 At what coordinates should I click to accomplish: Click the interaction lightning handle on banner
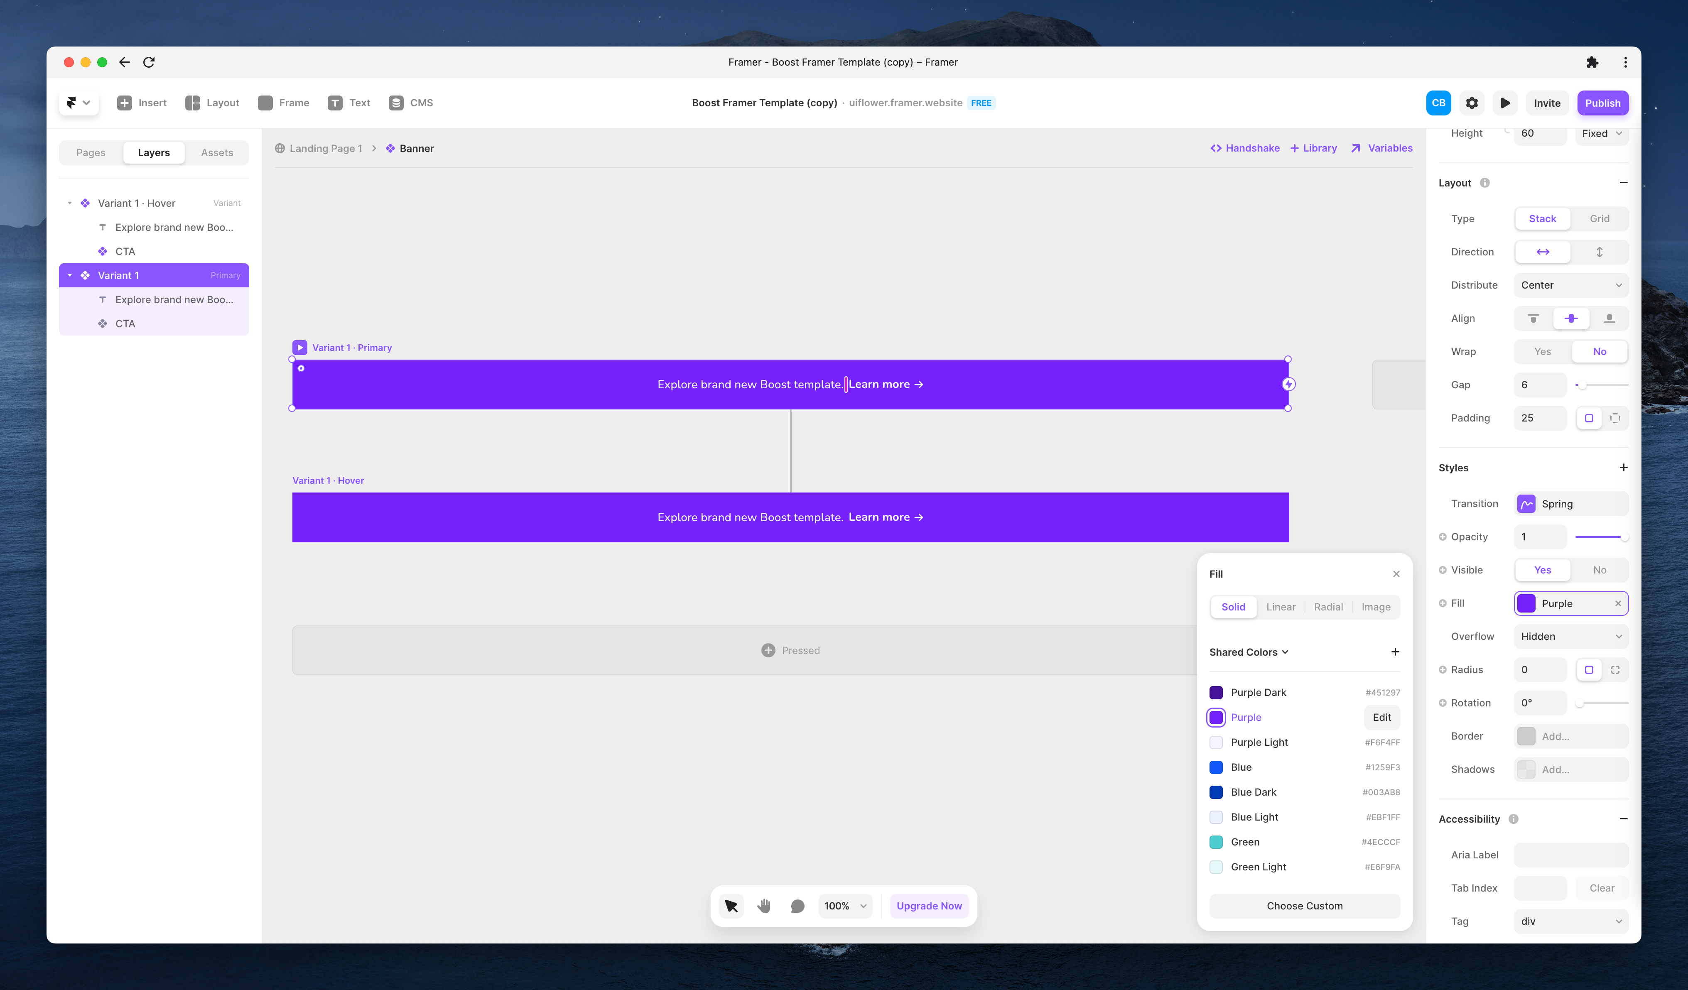click(1288, 384)
